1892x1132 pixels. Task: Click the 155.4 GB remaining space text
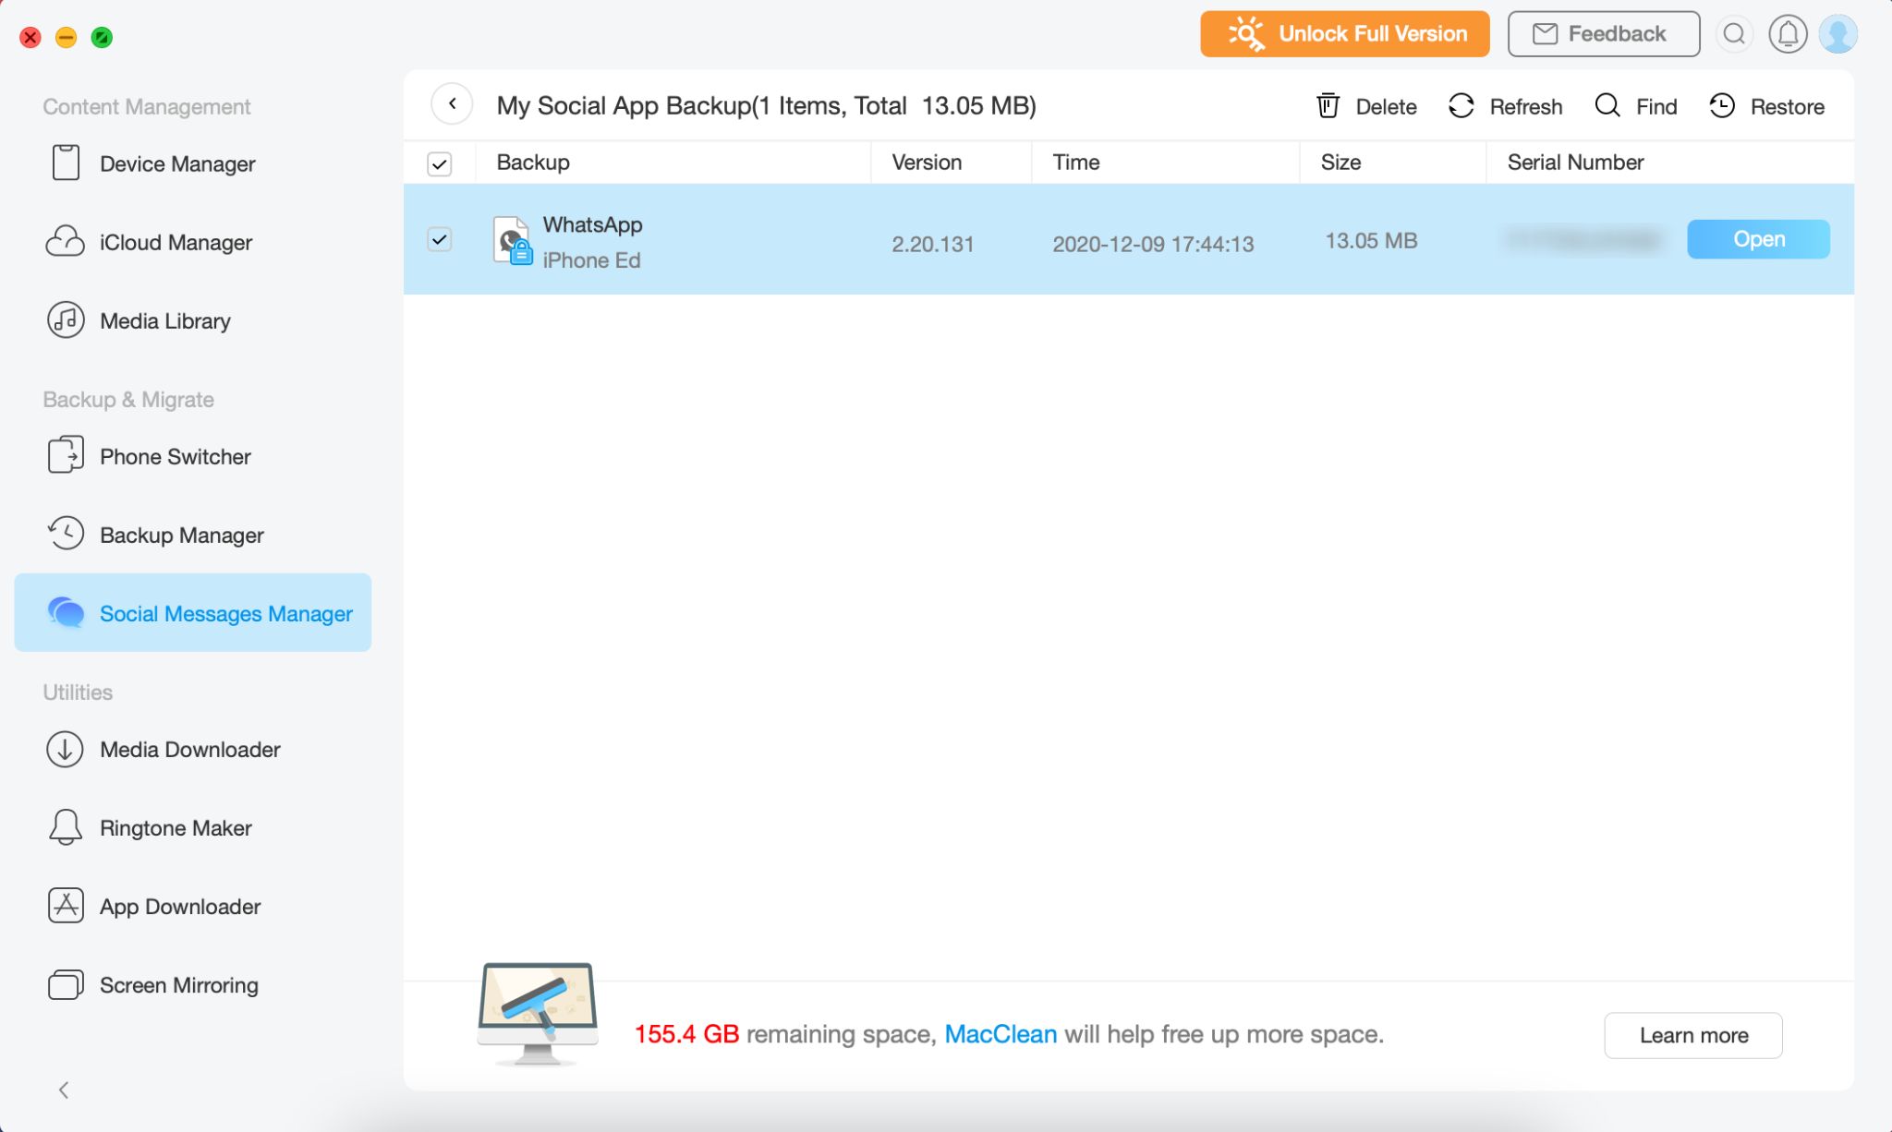686,1034
